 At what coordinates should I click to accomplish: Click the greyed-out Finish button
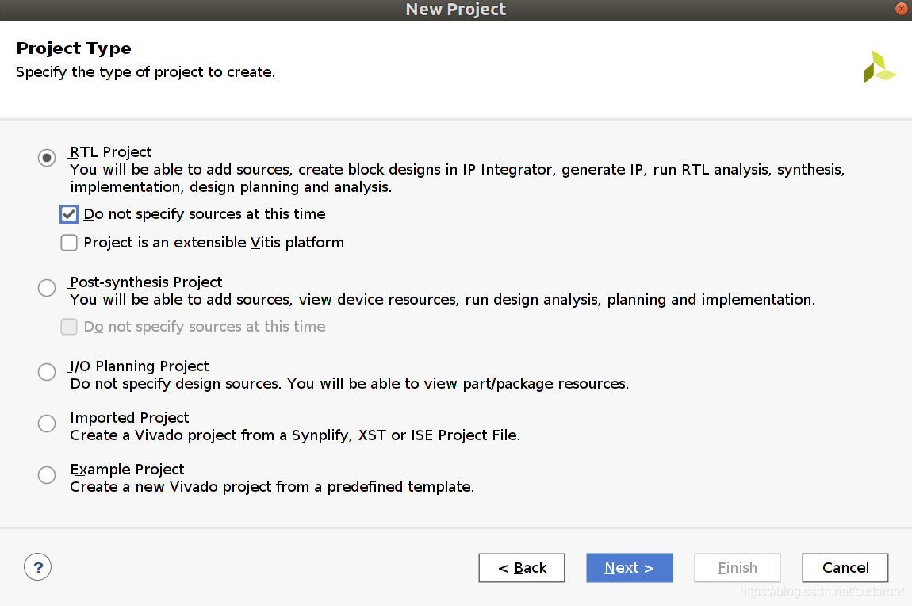(738, 568)
